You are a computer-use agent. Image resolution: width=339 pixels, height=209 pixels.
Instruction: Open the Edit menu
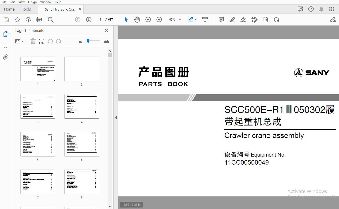tap(12, 2)
